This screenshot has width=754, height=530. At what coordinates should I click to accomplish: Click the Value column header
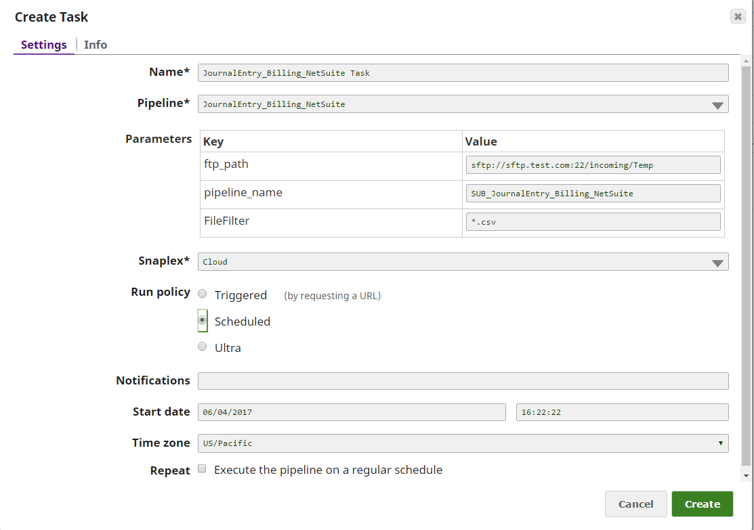point(593,141)
